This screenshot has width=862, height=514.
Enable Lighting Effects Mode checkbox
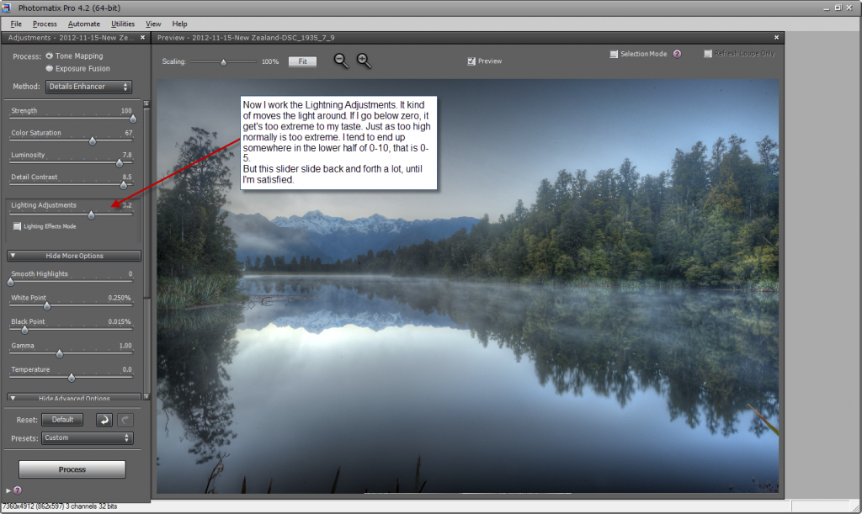click(17, 226)
